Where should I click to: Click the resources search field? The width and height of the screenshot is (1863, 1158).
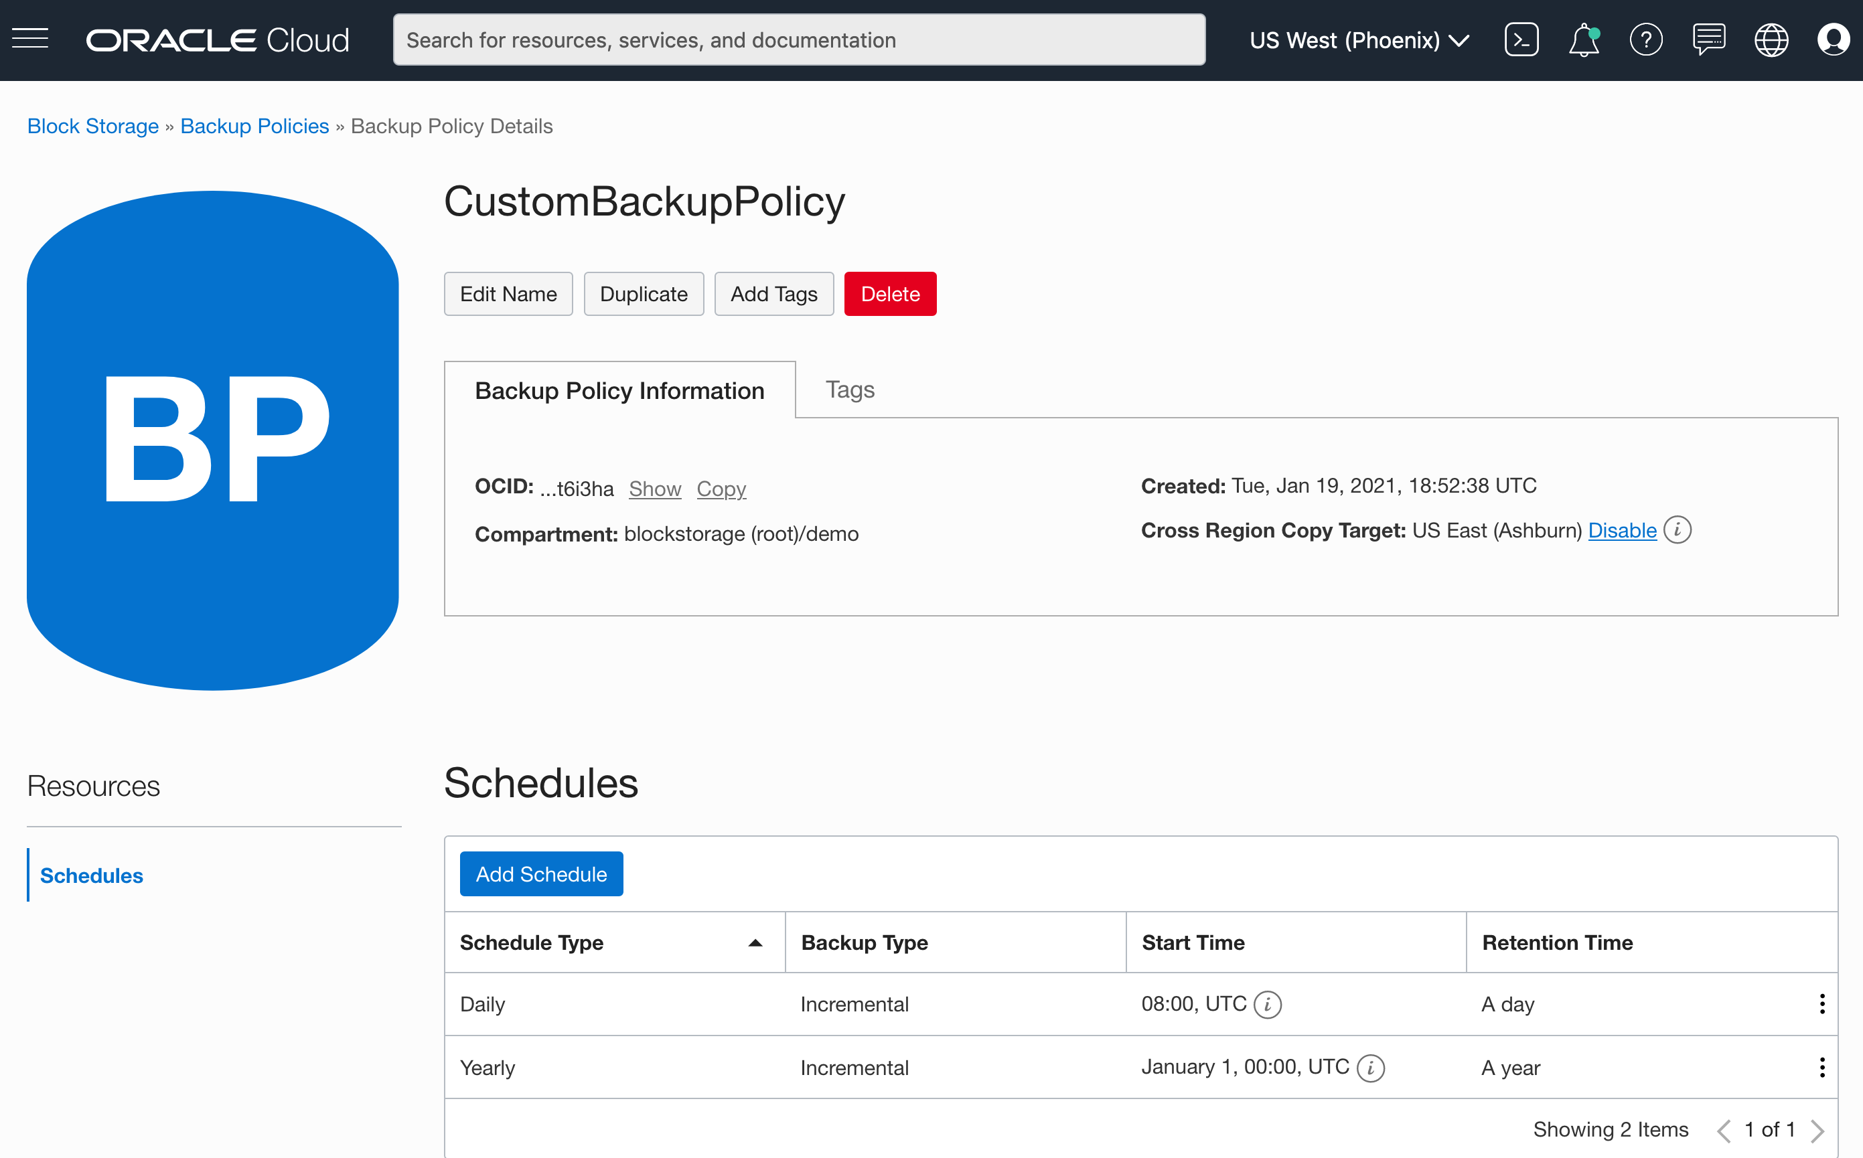point(799,39)
